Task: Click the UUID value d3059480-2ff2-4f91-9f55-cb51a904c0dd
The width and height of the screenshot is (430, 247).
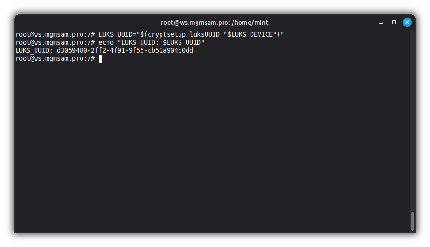Action: [x=125, y=50]
